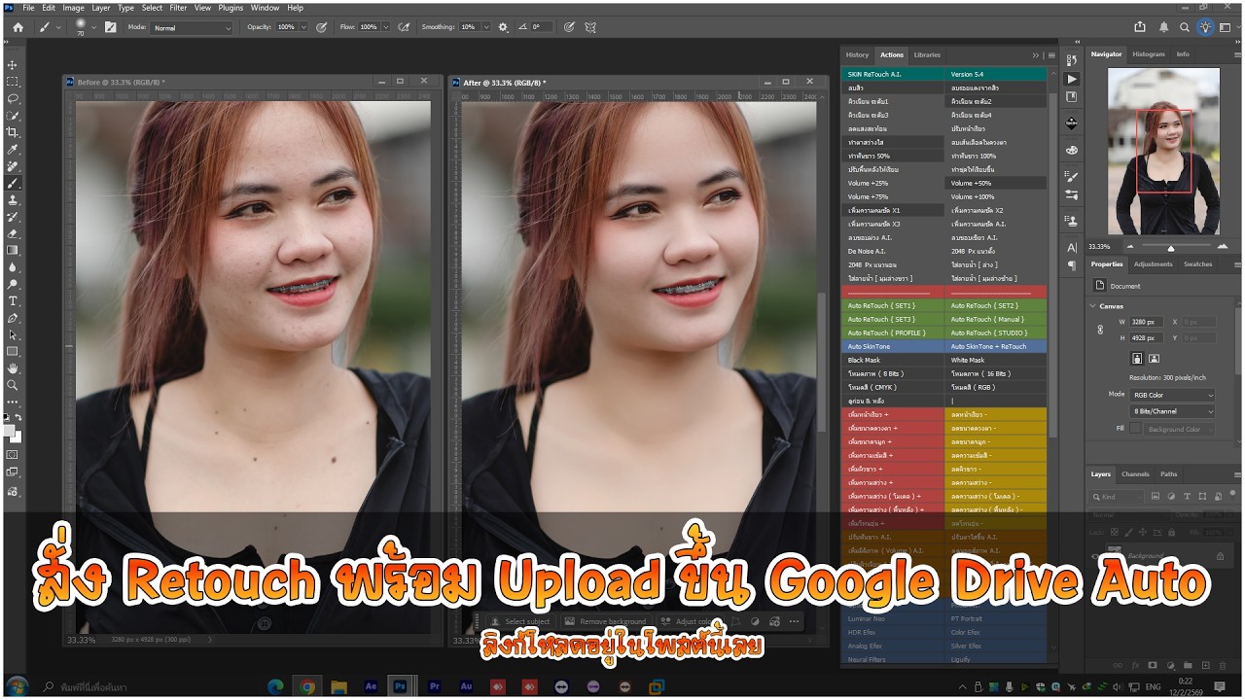Open the Plugins menu

(231, 8)
